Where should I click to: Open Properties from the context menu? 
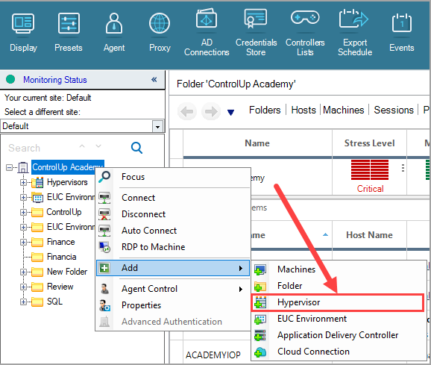pyautogui.click(x=173, y=305)
